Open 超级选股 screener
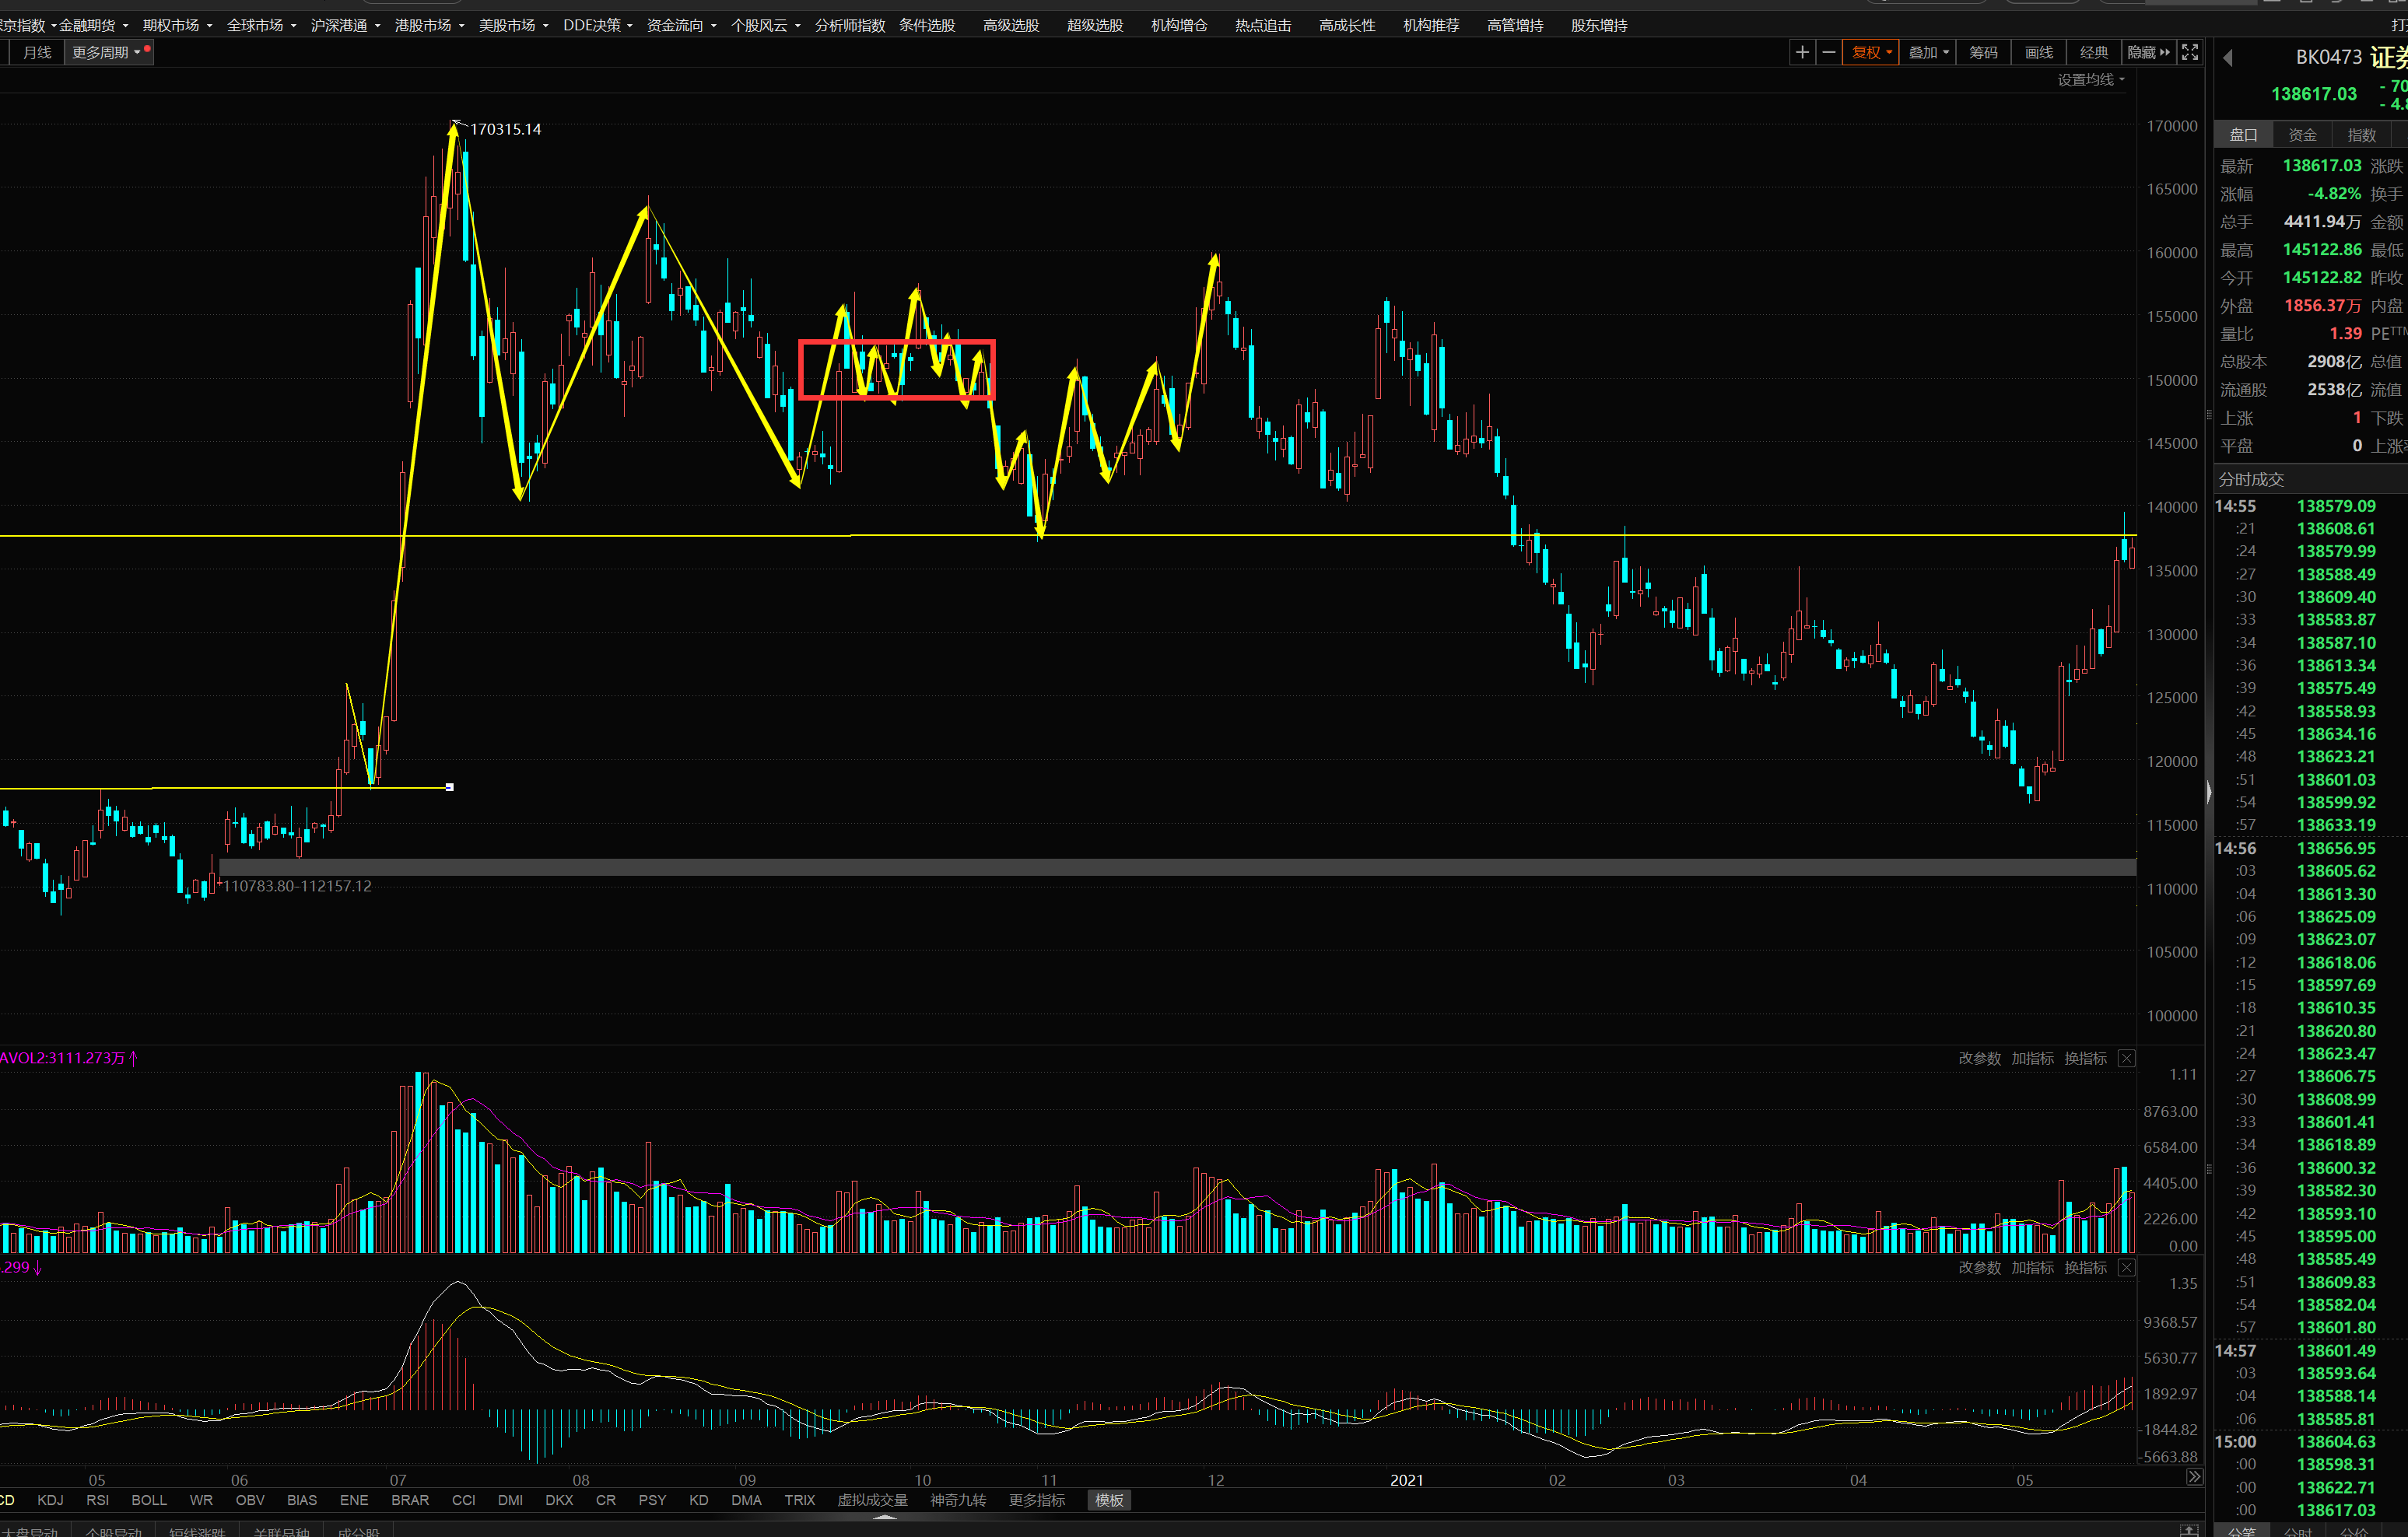The image size is (2408, 1537). [1095, 25]
